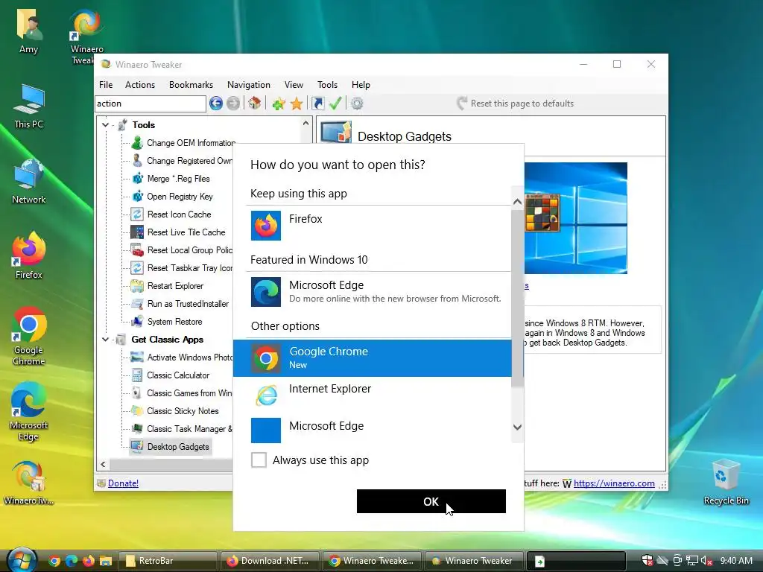Select Reset Icon Cache tree item
The height and width of the screenshot is (572, 763).
pos(171,214)
